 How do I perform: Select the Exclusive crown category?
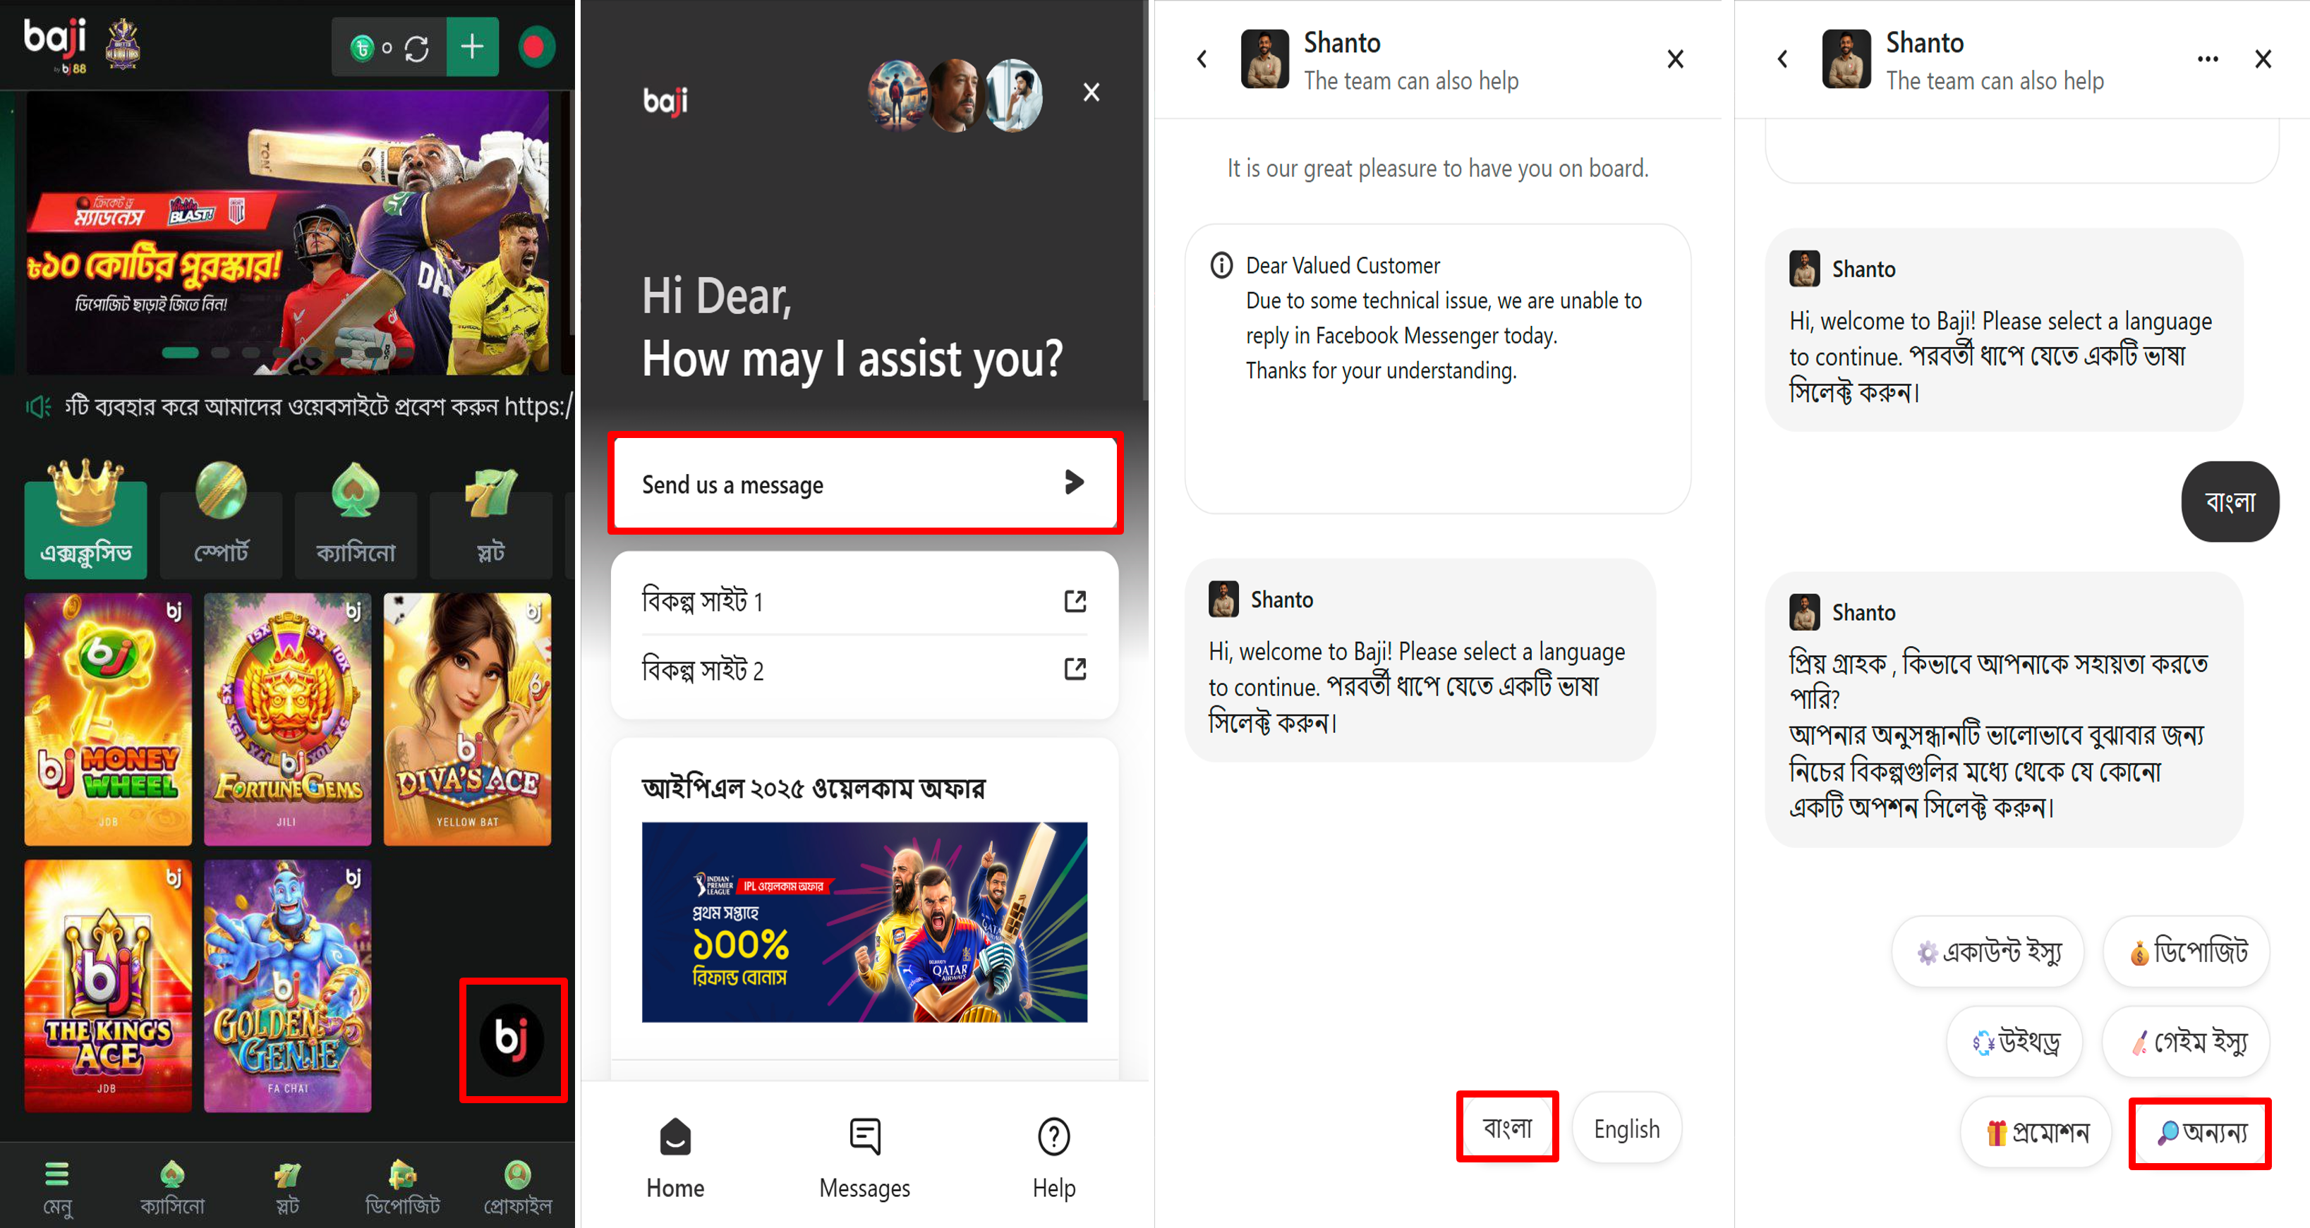85,519
